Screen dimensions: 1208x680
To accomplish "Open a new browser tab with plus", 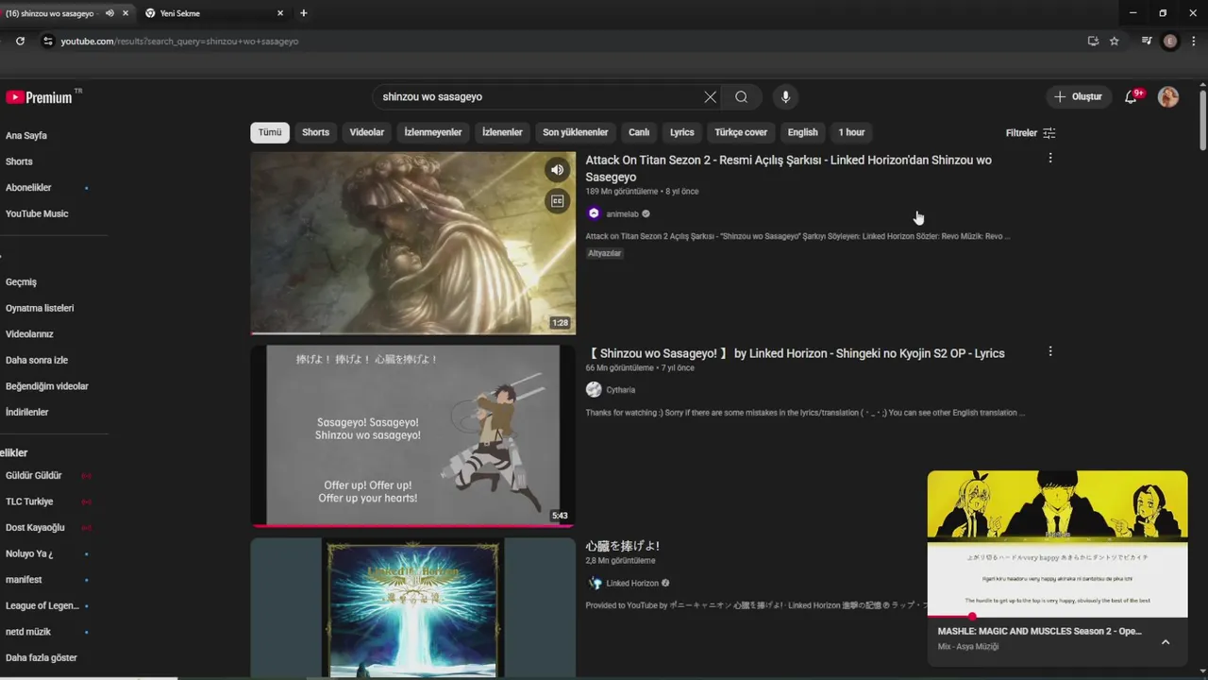I will (303, 13).
